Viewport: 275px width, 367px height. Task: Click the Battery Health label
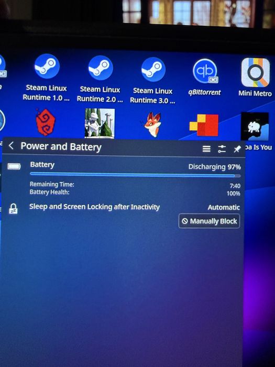[50, 192]
